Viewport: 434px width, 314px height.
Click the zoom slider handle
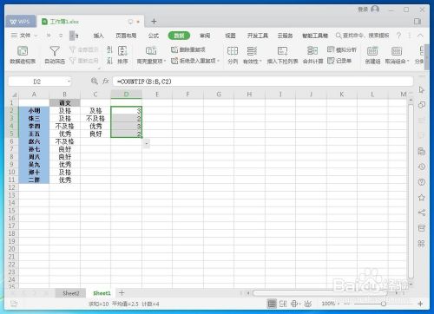tap(384, 304)
